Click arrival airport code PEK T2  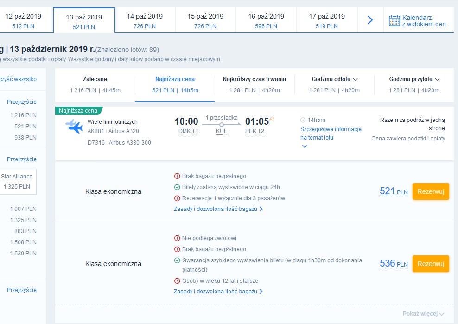click(254, 131)
